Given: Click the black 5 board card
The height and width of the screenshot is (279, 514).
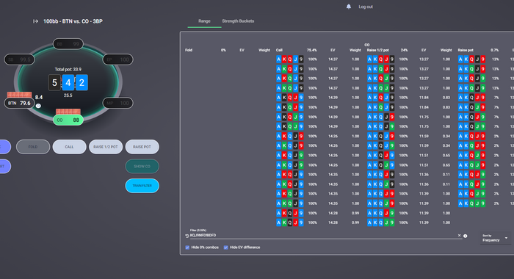Looking at the screenshot, I should click(x=54, y=83).
